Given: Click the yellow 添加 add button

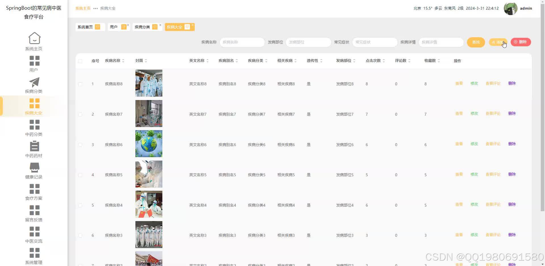Looking at the screenshot, I should click(498, 42).
